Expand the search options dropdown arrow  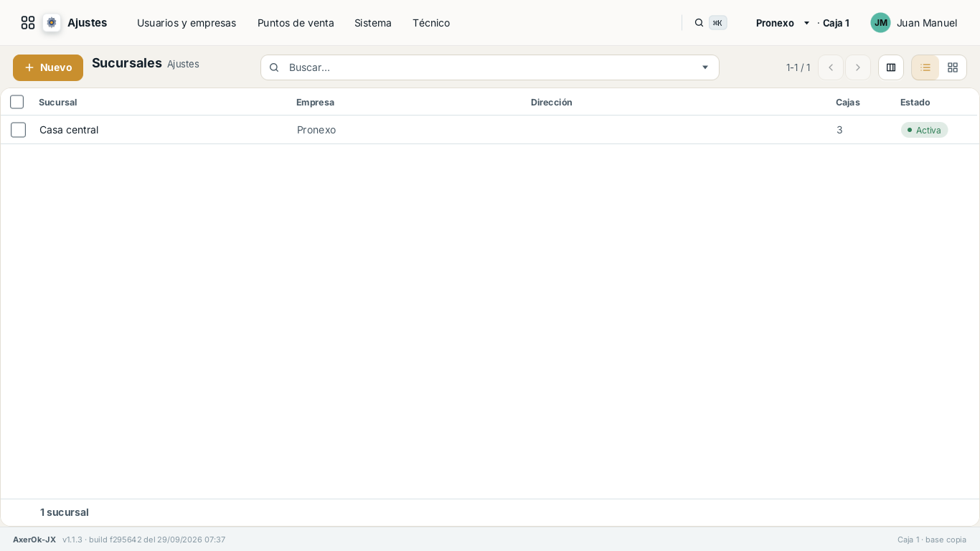(705, 67)
